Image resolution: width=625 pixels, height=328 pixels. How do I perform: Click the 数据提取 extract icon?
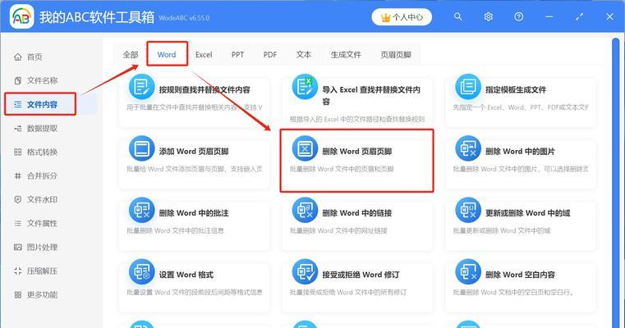(x=17, y=128)
